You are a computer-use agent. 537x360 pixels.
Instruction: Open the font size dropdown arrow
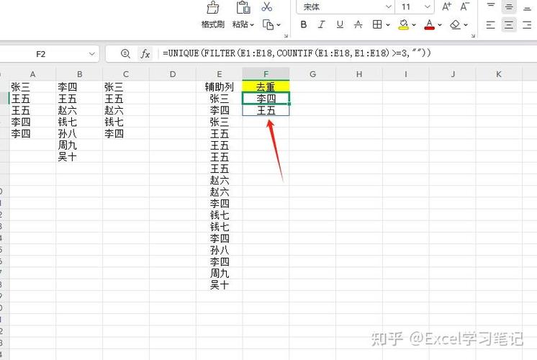[428, 6]
